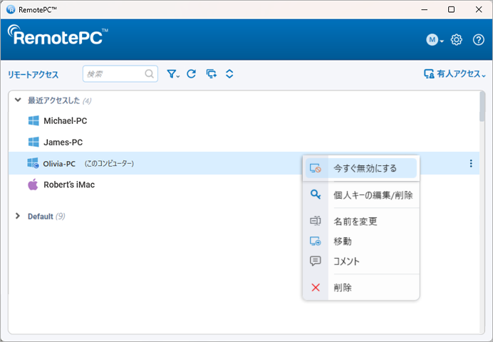Maximize the RemotePC window

451,9
